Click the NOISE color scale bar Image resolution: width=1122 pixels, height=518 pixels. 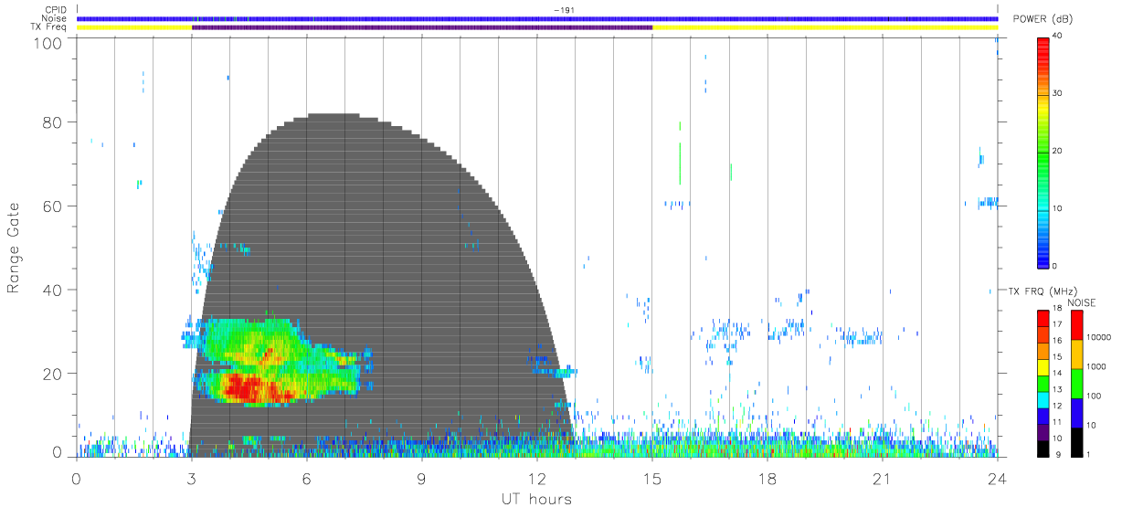point(1076,382)
